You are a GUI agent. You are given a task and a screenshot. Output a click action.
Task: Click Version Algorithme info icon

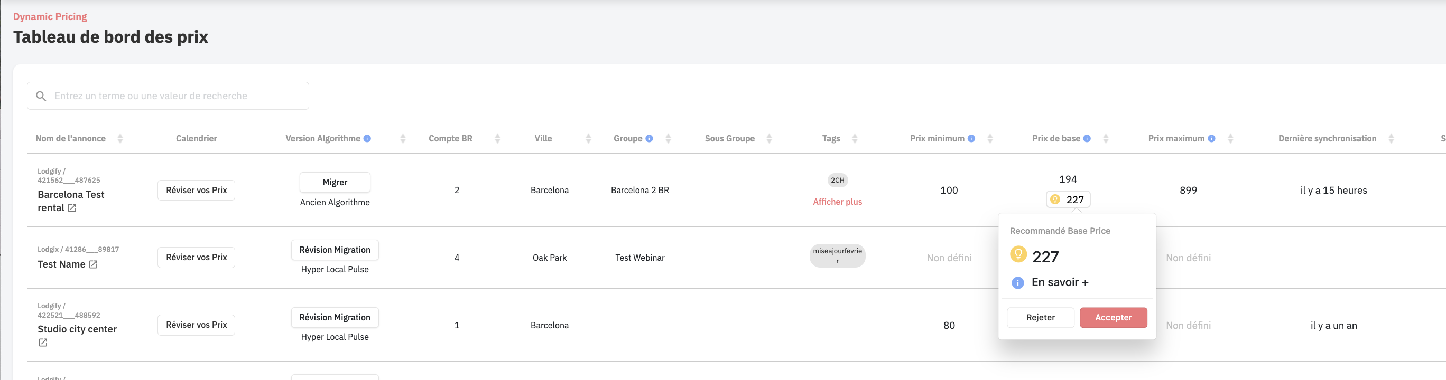(367, 138)
